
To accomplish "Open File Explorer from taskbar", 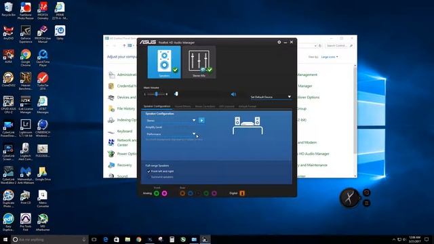I will pyautogui.click(x=127, y=239).
